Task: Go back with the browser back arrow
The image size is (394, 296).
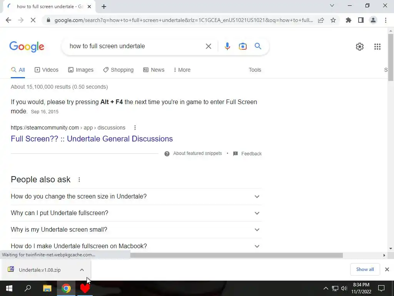Action: pos(8,20)
